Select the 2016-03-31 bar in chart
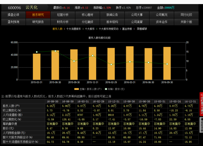 pyautogui.click(x=130, y=63)
